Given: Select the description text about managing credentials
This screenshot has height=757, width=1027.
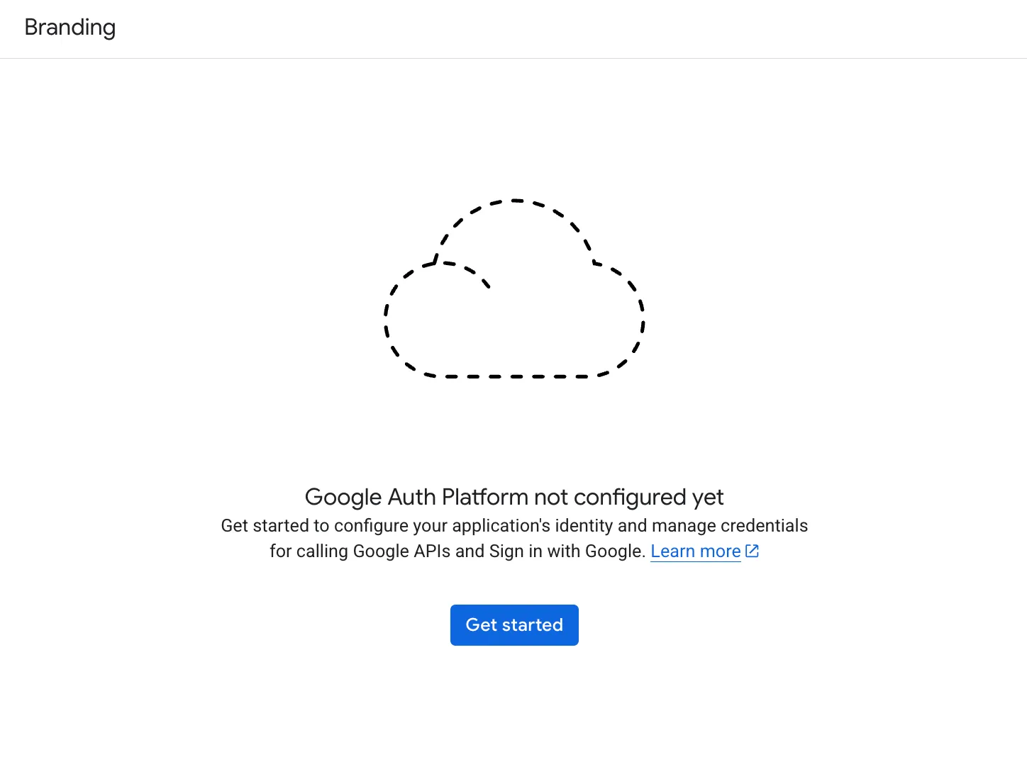Looking at the screenshot, I should pyautogui.click(x=514, y=525).
